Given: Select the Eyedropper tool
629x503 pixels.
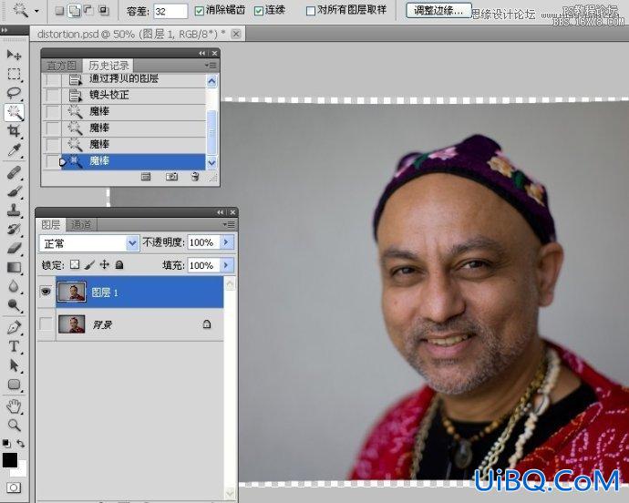Looking at the screenshot, I should click(14, 150).
